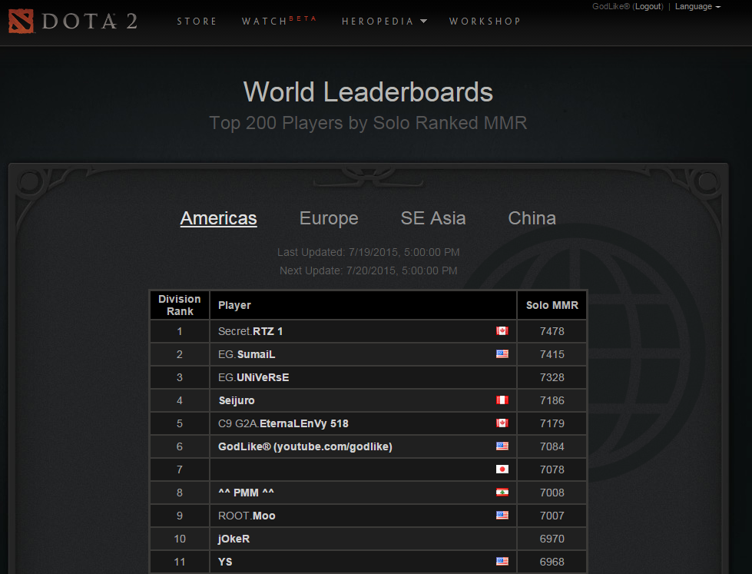Viewport: 752px width, 574px height.
Task: Expand the Heropedia dropdown menu
Action: pyautogui.click(x=384, y=21)
